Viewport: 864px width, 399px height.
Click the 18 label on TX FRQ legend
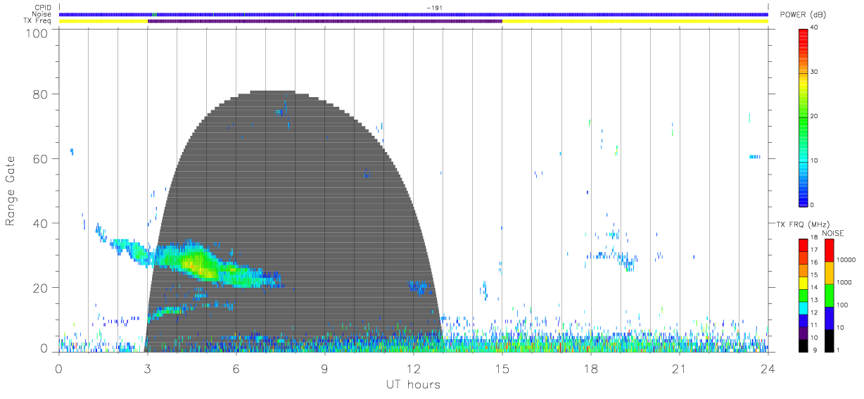pyautogui.click(x=814, y=239)
